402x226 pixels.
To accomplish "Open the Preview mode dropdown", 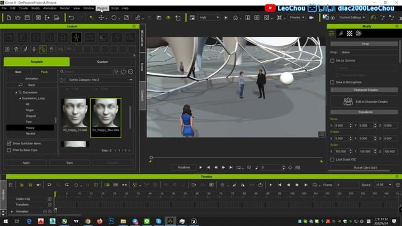I will tap(296, 18).
